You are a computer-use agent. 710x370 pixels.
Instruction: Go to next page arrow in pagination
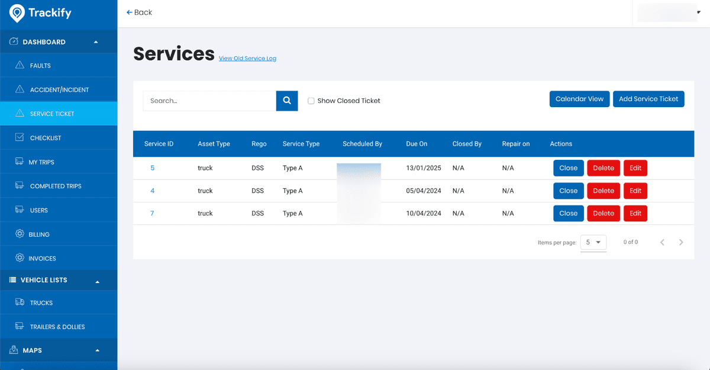tap(681, 242)
